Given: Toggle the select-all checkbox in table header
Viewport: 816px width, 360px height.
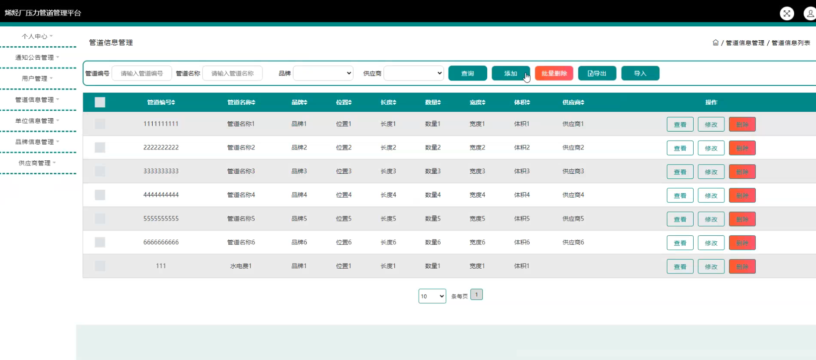Looking at the screenshot, I should point(100,102).
